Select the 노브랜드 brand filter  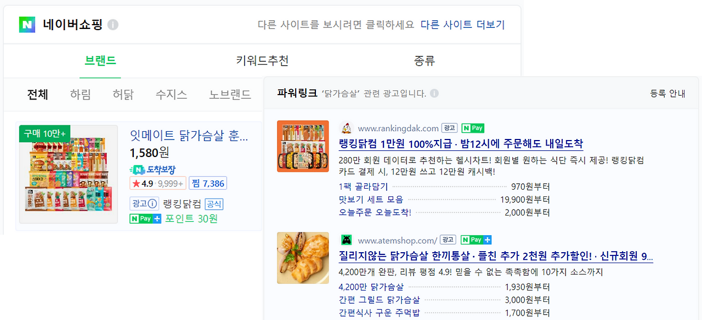(x=230, y=95)
